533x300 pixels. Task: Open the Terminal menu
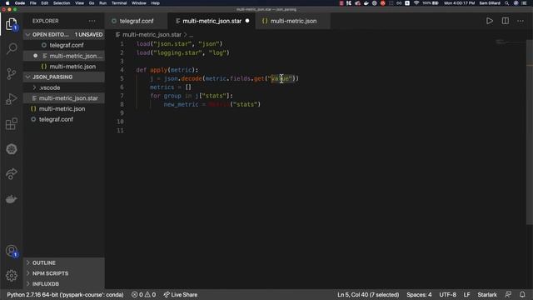[x=119, y=3]
